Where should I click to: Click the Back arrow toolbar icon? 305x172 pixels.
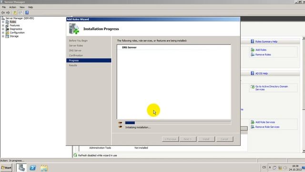[3, 13]
